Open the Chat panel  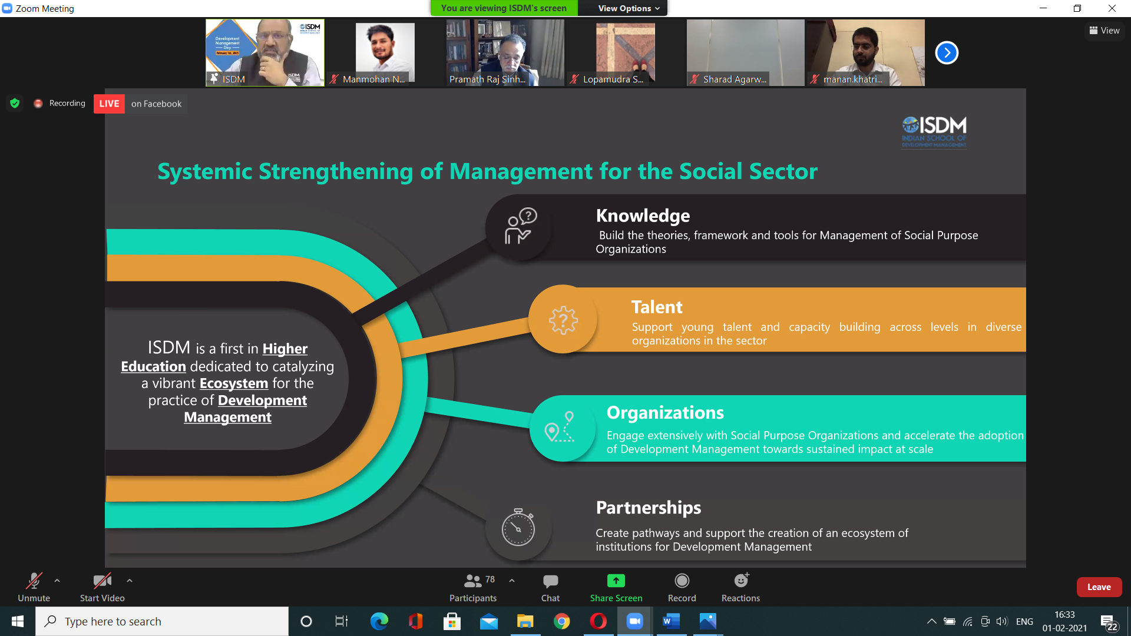(550, 587)
